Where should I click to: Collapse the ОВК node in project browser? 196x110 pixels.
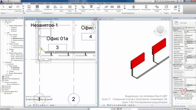coord(5,33)
